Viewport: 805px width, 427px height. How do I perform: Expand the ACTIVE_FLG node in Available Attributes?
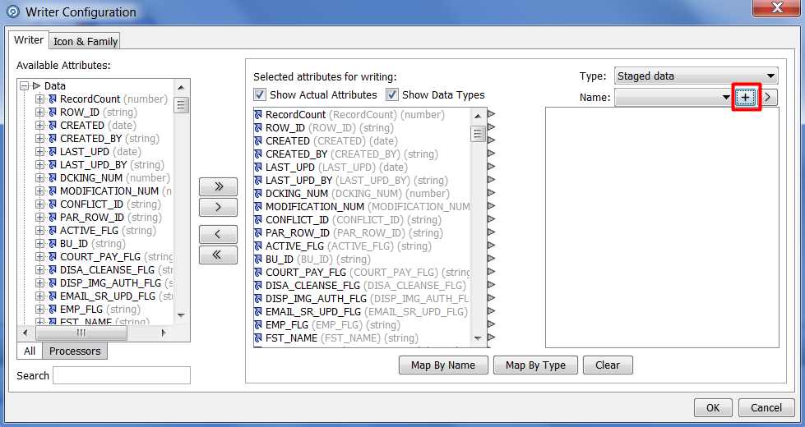coord(39,231)
